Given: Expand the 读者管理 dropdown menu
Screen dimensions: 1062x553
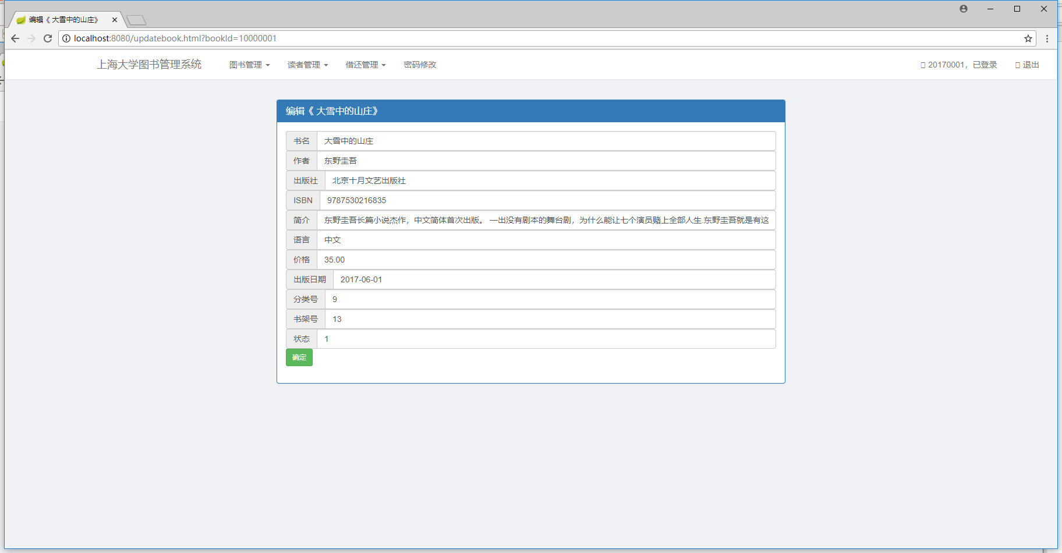Looking at the screenshot, I should tap(307, 65).
